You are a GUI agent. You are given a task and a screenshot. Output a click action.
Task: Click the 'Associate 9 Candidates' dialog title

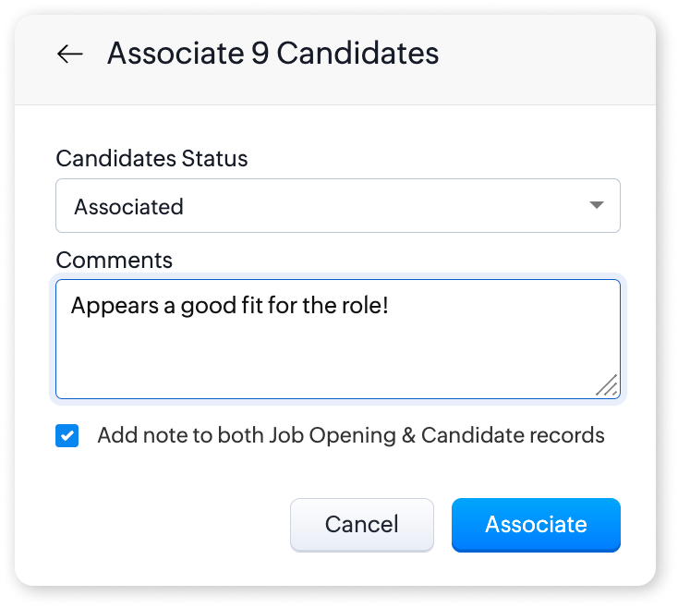coord(272,54)
